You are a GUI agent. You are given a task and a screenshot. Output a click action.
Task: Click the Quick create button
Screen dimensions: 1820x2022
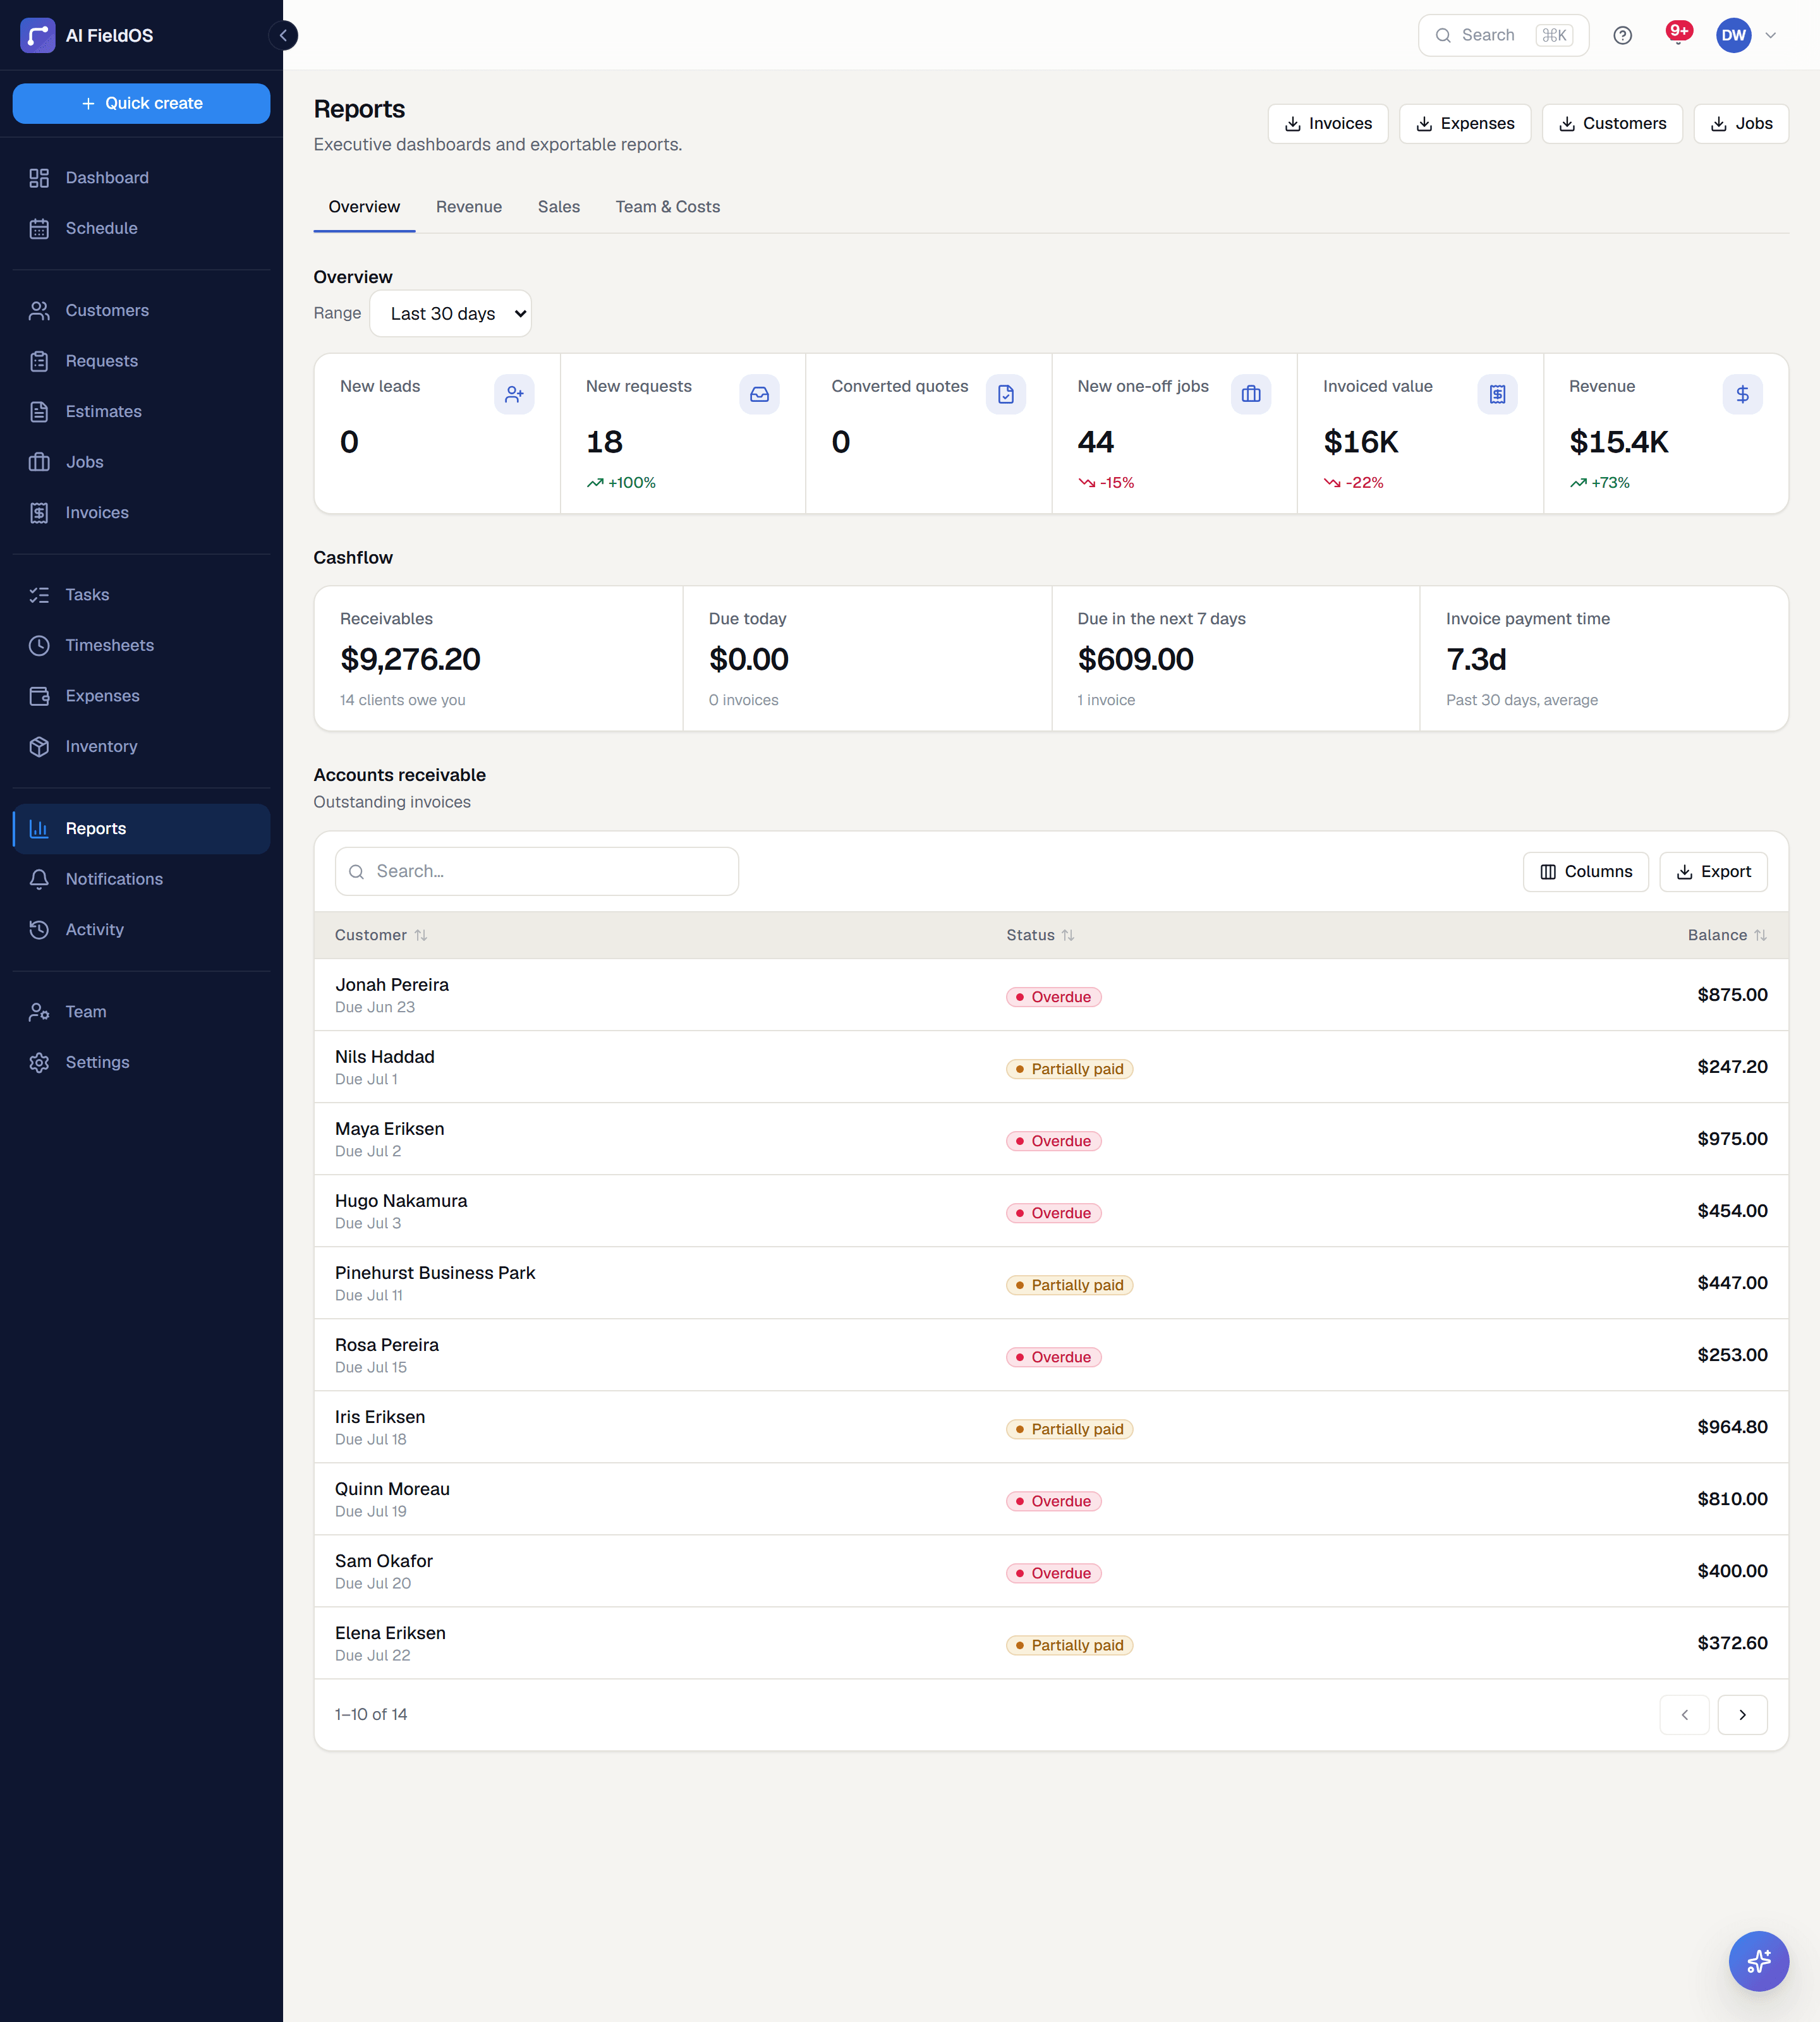[x=141, y=104]
